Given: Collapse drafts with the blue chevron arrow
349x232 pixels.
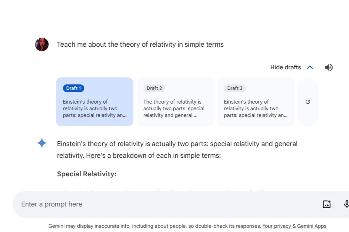Looking at the screenshot, I should pyautogui.click(x=310, y=67).
